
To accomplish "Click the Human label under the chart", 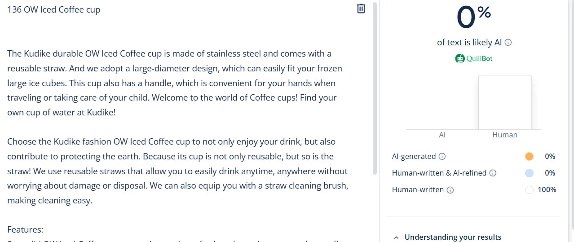I will pos(505,135).
